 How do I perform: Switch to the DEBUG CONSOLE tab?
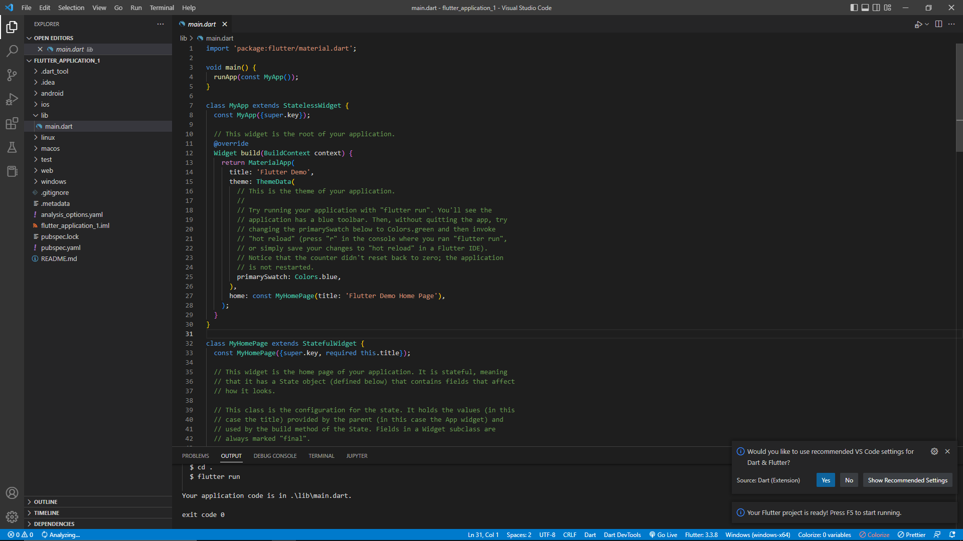click(275, 456)
